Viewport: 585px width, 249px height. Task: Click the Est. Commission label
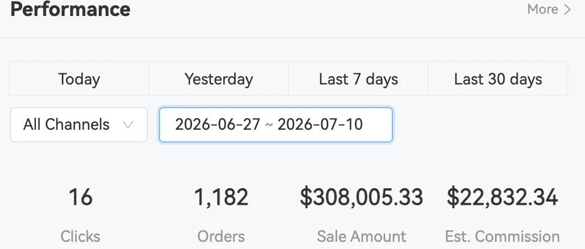click(x=502, y=236)
